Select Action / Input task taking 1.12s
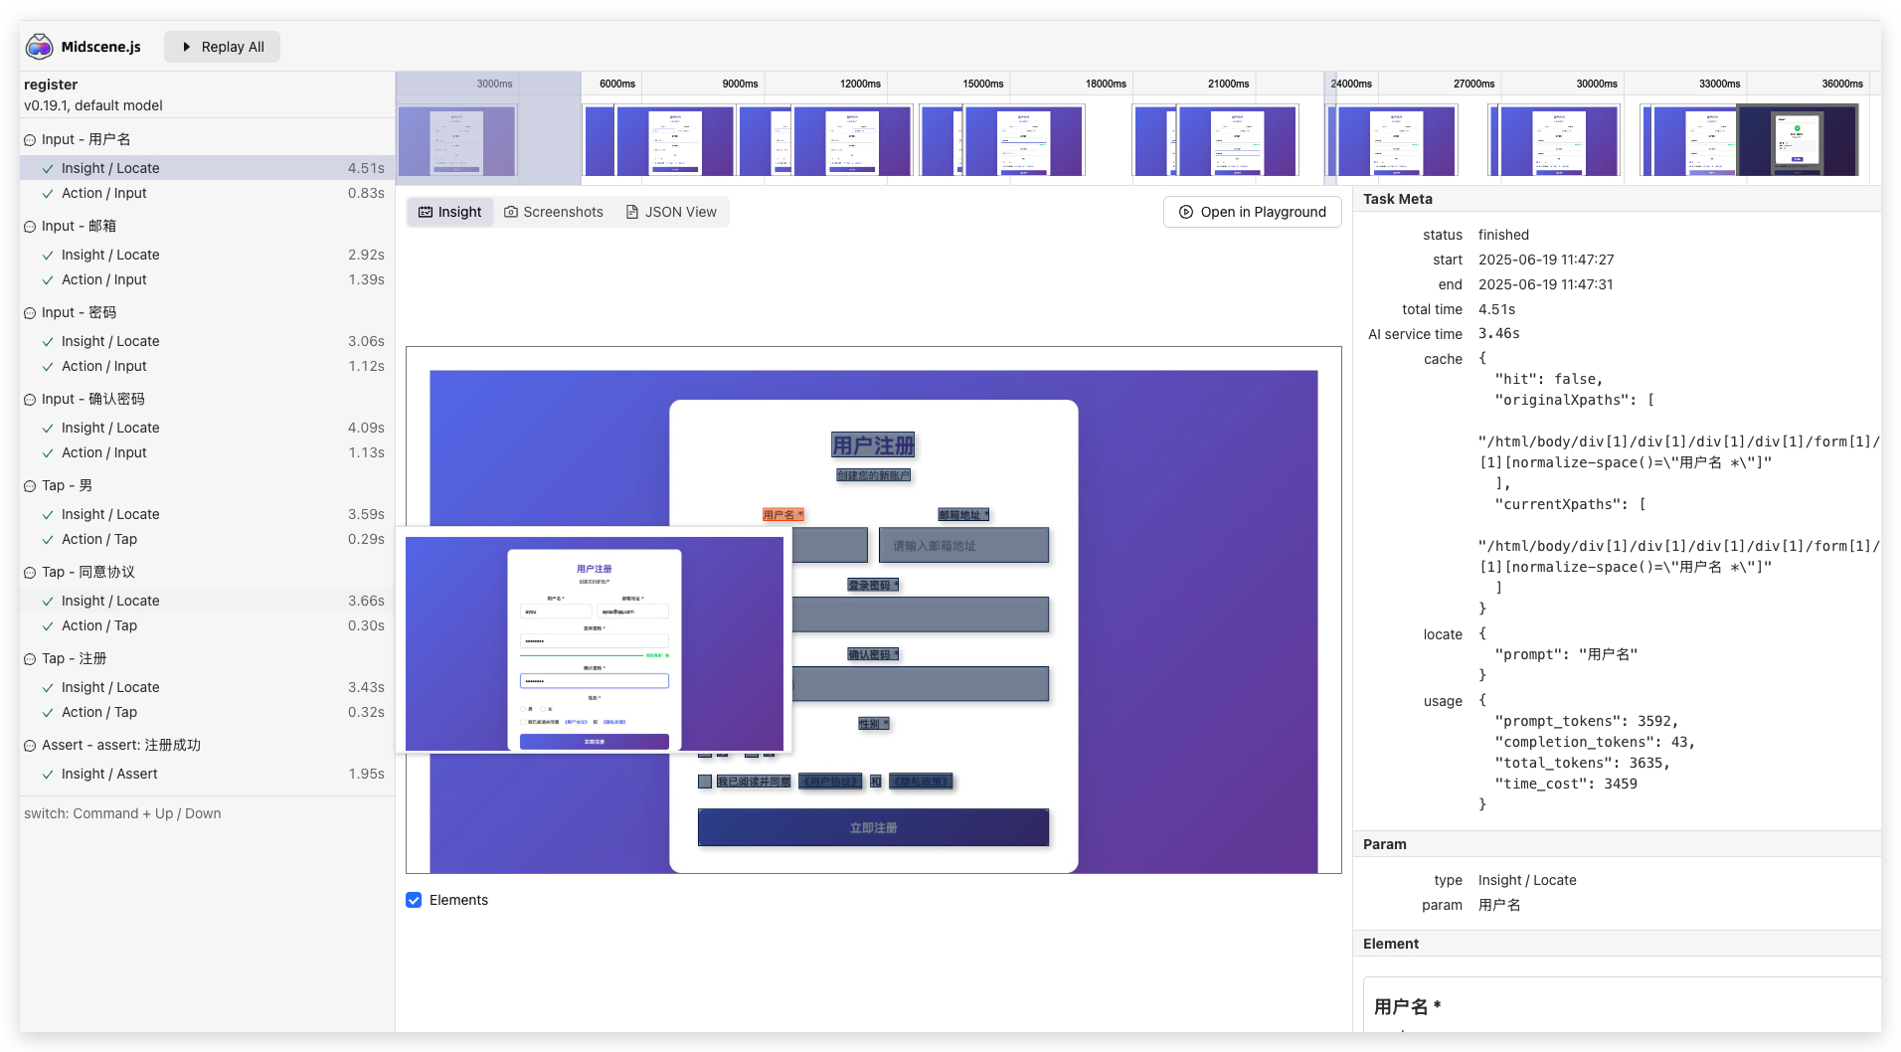Viewport: 1901px width, 1052px height. point(207,366)
